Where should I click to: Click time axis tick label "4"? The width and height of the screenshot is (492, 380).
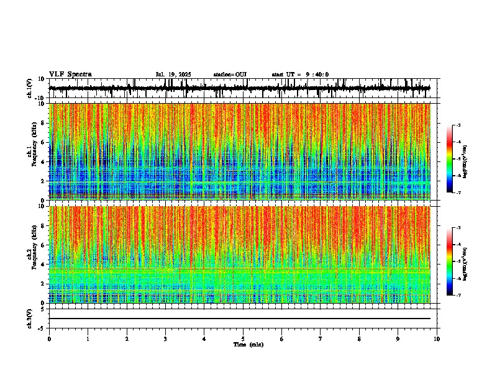coord(204,339)
